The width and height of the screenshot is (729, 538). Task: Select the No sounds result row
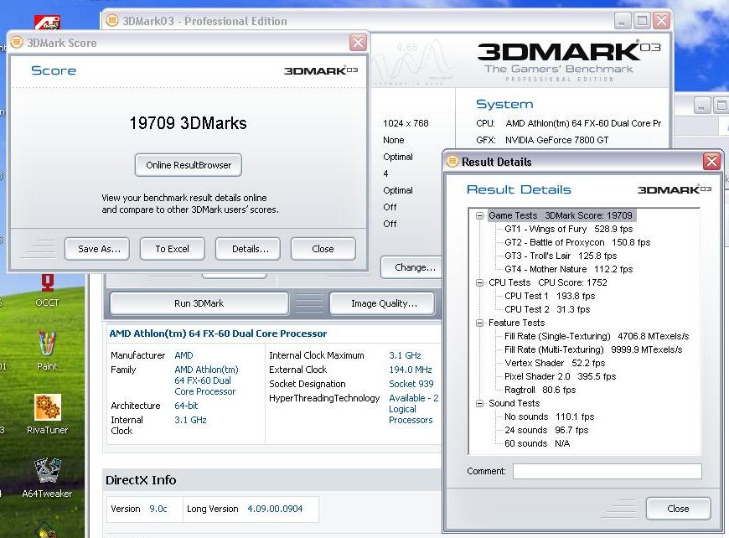[x=549, y=416]
